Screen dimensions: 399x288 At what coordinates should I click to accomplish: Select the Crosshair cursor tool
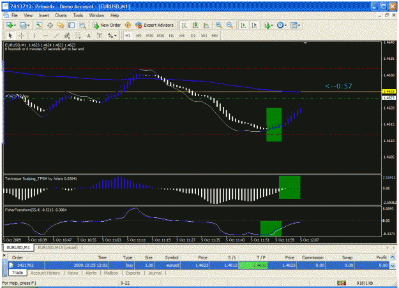pos(22,36)
